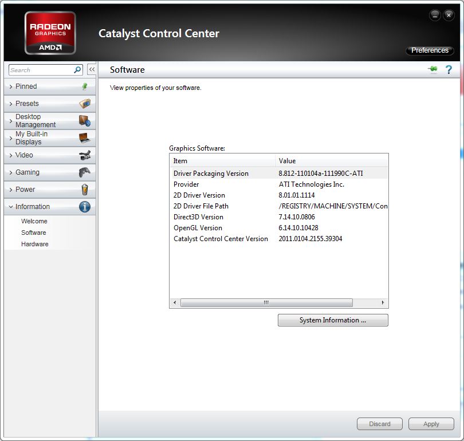Screen dimensions: 464x441
Task: Click value 2011.0104.2155.39304
Action: (310, 239)
